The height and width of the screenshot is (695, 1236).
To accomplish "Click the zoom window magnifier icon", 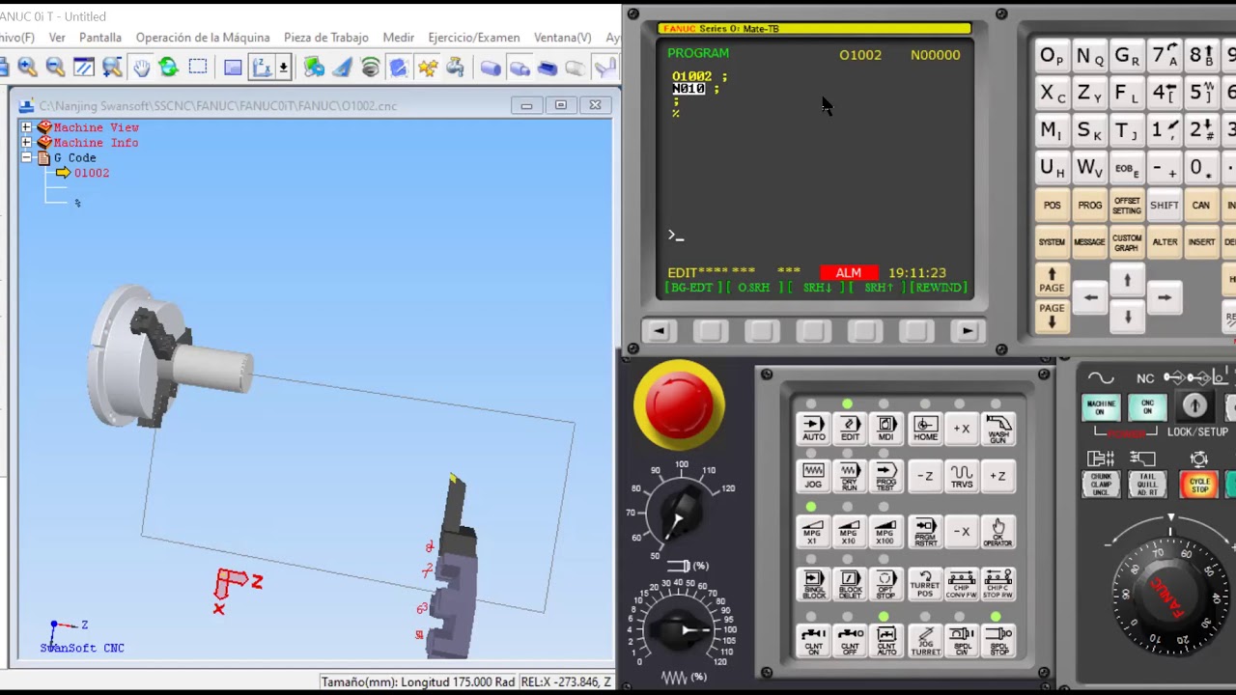I will 112,67.
